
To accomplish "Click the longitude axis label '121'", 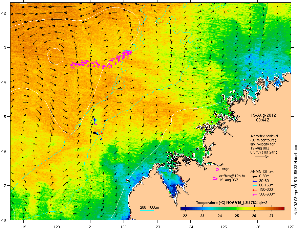I will [x=90, y=227].
